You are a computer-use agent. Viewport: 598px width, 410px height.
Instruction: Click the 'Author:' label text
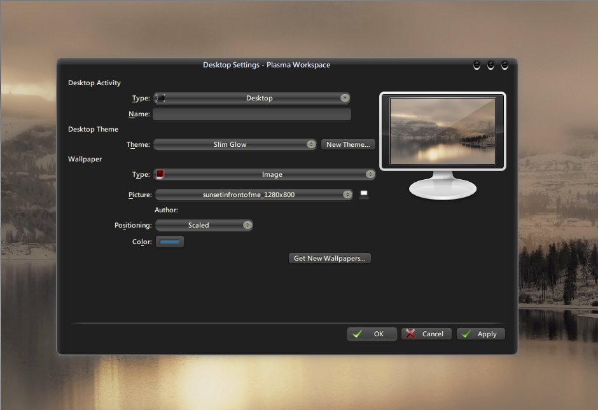(166, 210)
